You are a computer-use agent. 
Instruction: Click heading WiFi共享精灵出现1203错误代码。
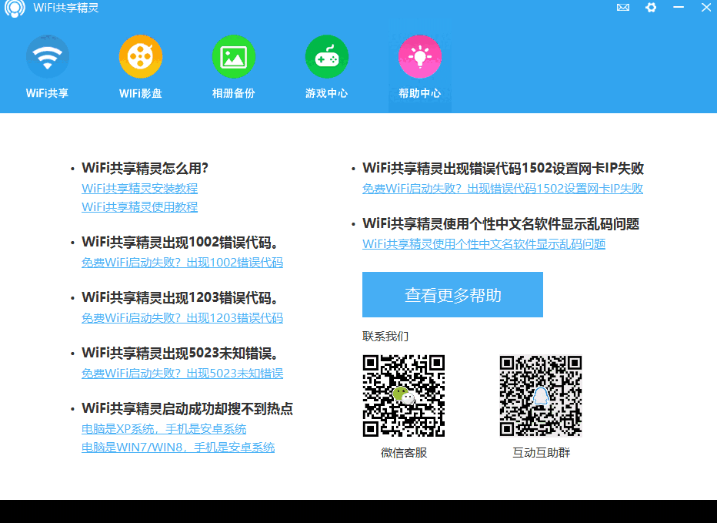pos(181,297)
